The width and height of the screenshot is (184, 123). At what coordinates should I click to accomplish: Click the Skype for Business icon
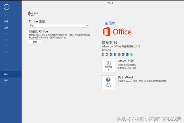pos(131,54)
